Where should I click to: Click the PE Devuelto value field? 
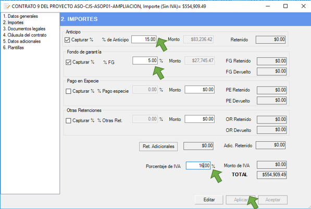coord(272,101)
